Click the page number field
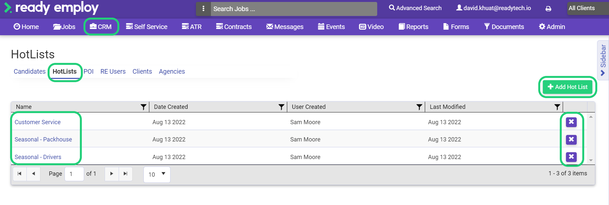Screen dimensions: 609x205 pos(74,174)
